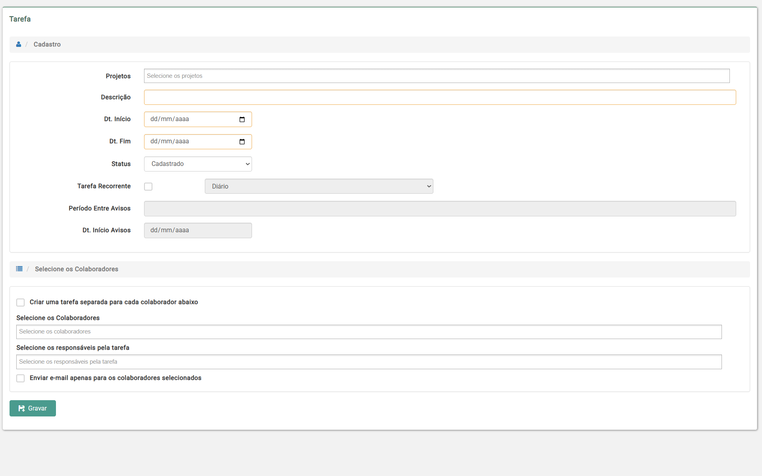
Task: Focus the Descrição text field
Action: point(440,97)
